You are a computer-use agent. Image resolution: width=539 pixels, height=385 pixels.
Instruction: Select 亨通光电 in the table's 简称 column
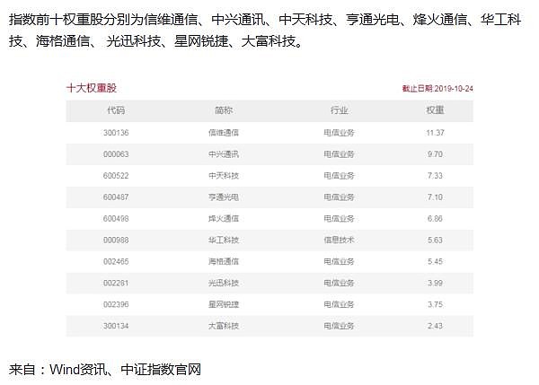click(224, 197)
